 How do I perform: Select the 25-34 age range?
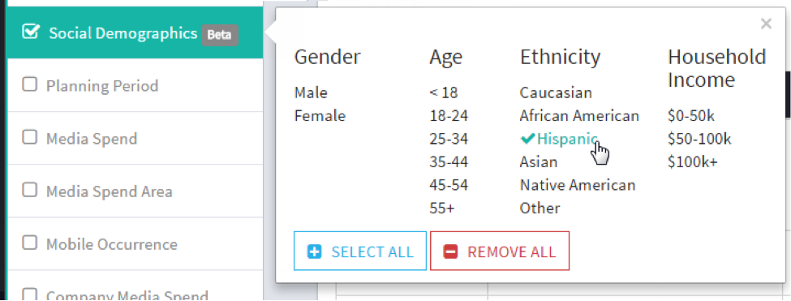pyautogui.click(x=449, y=140)
